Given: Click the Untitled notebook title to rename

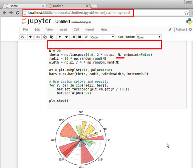Looking at the screenshot, I should pos(63,22).
